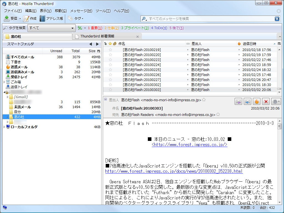The width and height of the screenshot is (284, 213).
Task: Open the gear actions dropdown on message header
Action: [276, 102]
